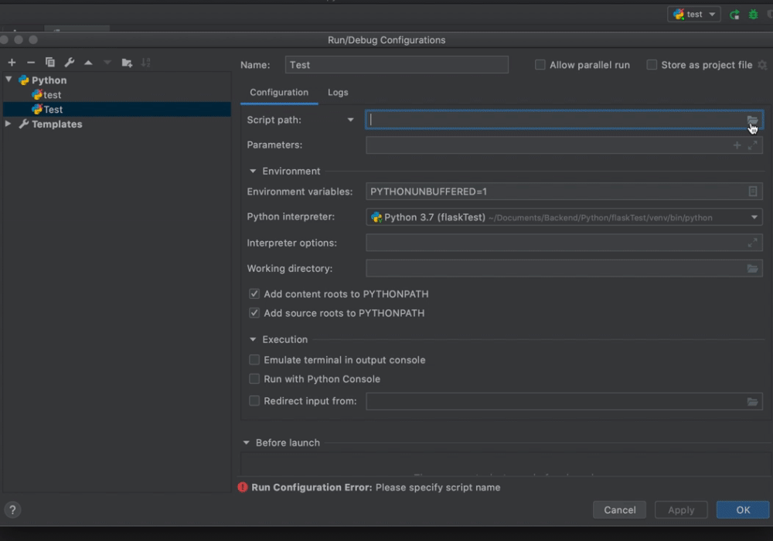Open the environment variables editor
This screenshot has width=773, height=541.
754,191
